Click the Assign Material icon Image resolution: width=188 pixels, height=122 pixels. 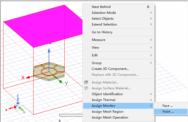click(86, 82)
